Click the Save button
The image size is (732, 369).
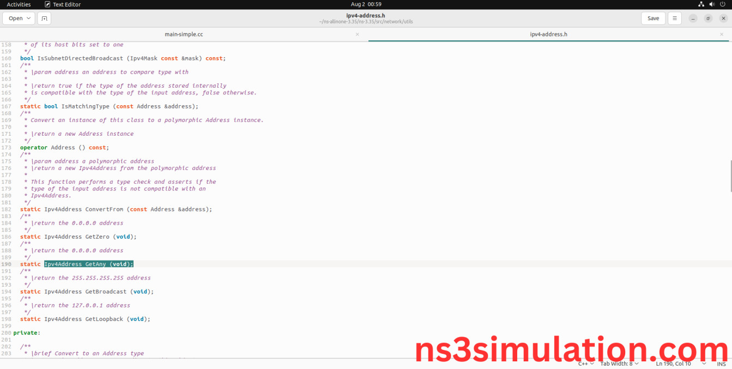coord(653,18)
